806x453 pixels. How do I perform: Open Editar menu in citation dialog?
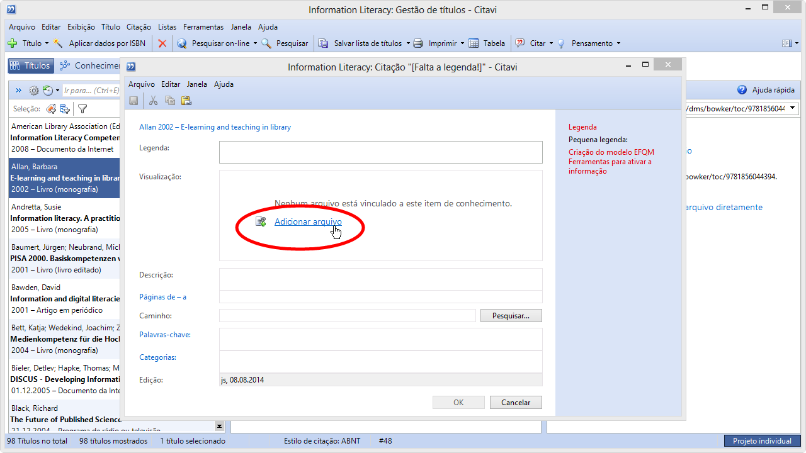(x=171, y=84)
